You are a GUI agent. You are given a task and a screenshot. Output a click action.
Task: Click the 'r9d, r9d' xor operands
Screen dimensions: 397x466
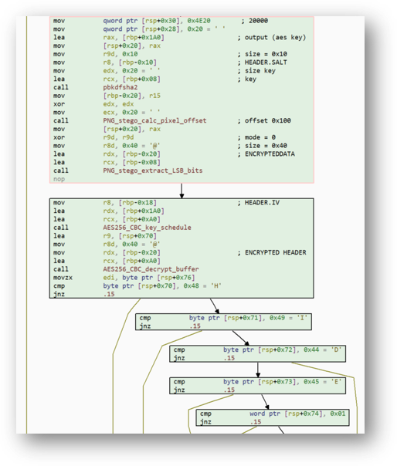[x=118, y=137]
